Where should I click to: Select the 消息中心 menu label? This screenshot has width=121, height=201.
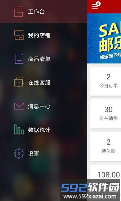[39, 106]
